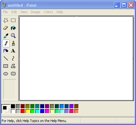The height and width of the screenshot is (125, 136).
Task: Activate the Pick Color eyedropper
Action: [x=6, y=36]
